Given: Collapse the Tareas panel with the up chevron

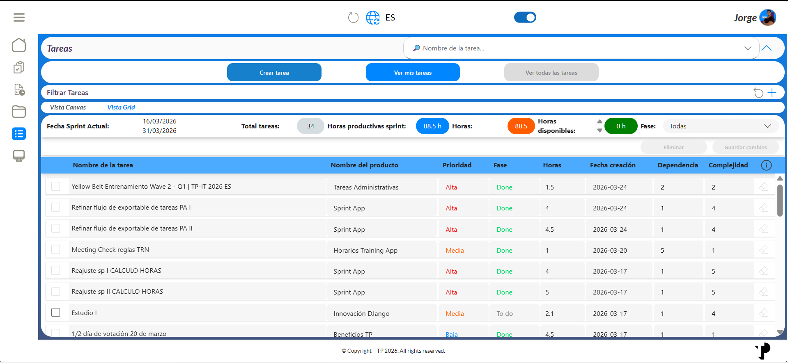Looking at the screenshot, I should pos(767,48).
